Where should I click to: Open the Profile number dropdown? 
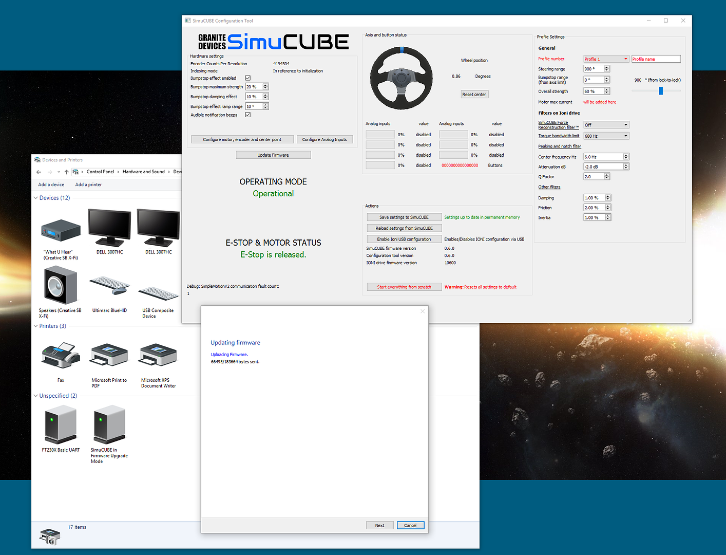coord(606,59)
